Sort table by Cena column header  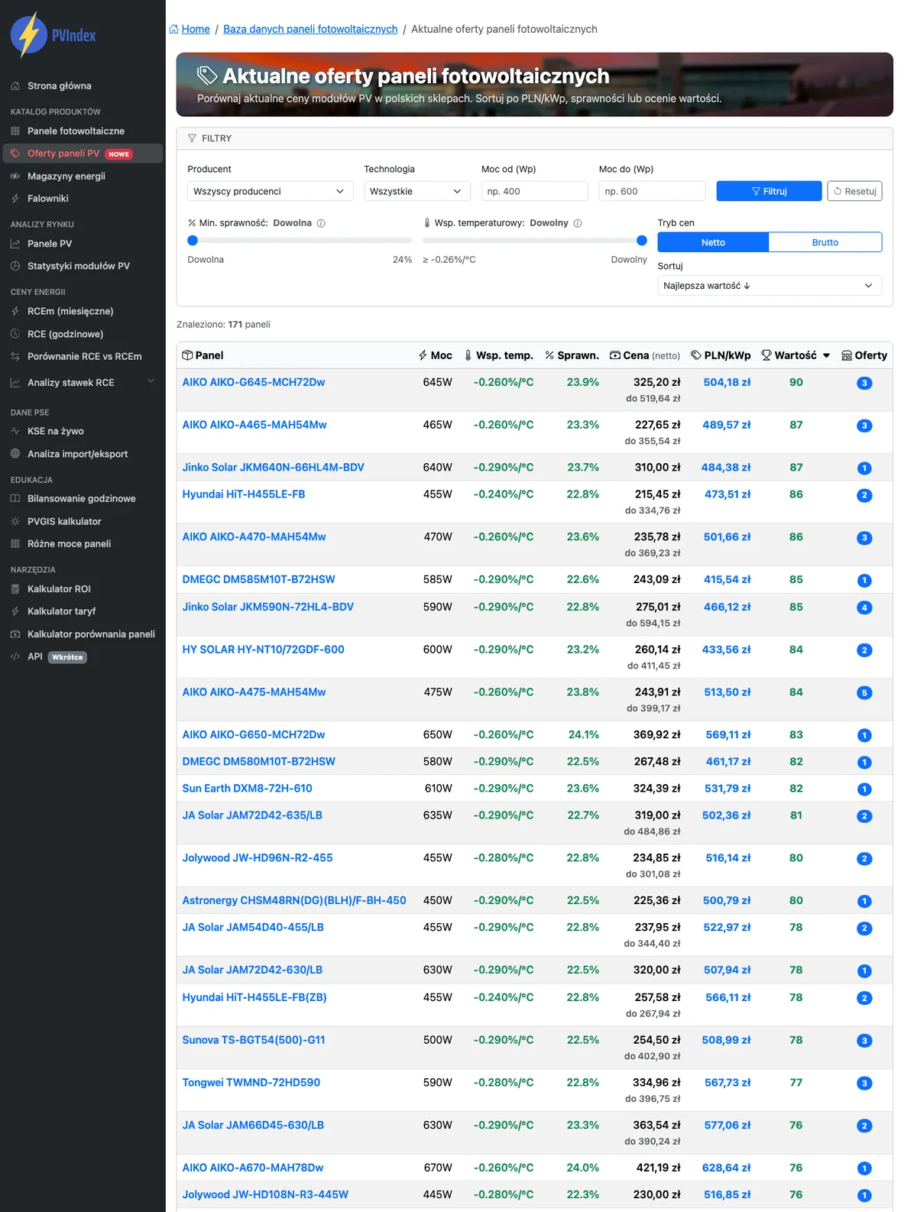(645, 355)
